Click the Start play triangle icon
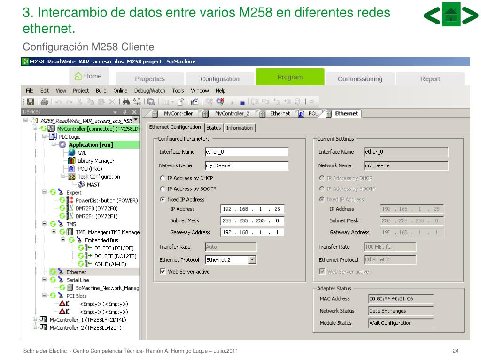Image resolution: width=481 pixels, height=361 pixels. tap(232, 102)
